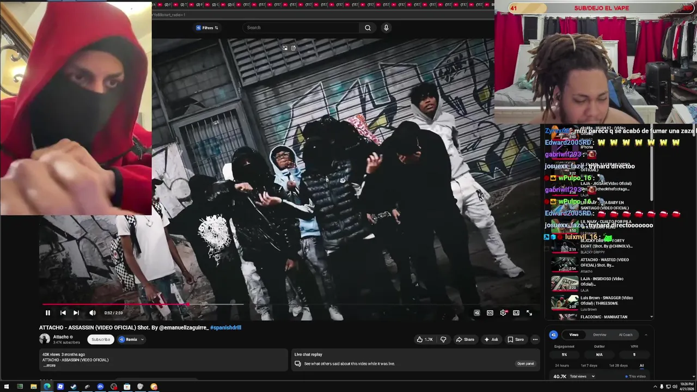Image resolution: width=697 pixels, height=392 pixels.
Task: Save the video to a playlist
Action: [516, 339]
